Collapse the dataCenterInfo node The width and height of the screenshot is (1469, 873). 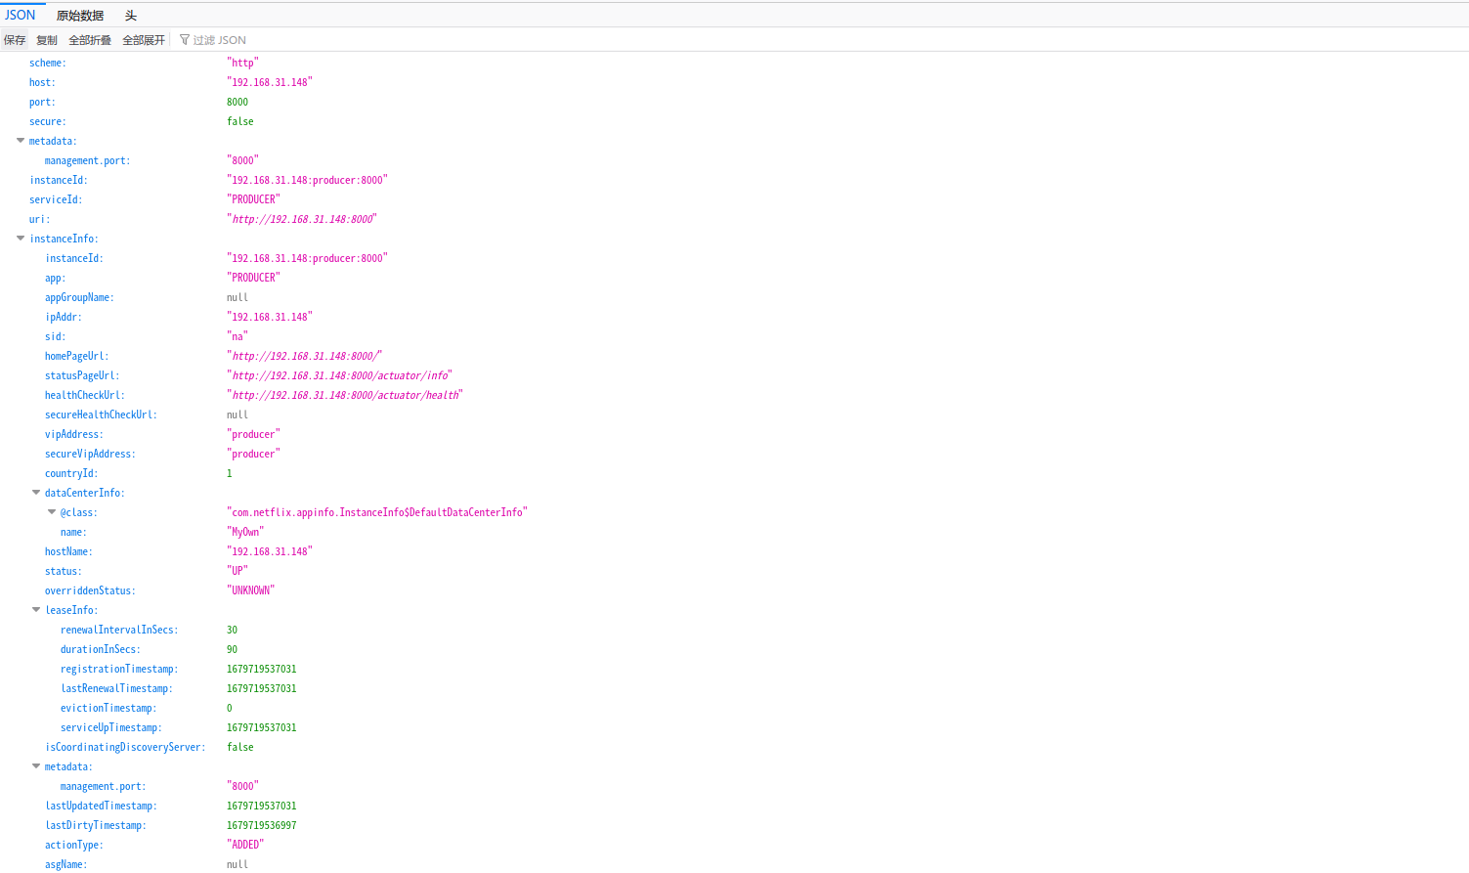35,492
